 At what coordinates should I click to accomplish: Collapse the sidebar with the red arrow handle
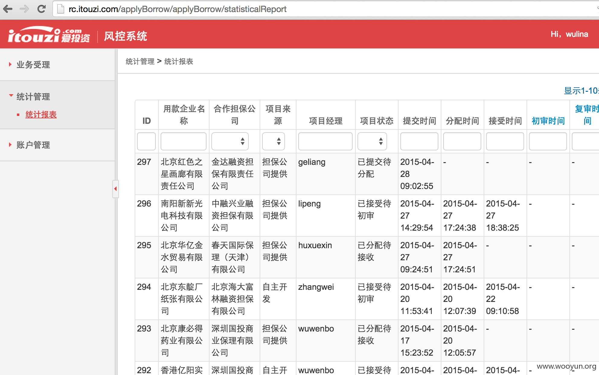[x=115, y=189]
